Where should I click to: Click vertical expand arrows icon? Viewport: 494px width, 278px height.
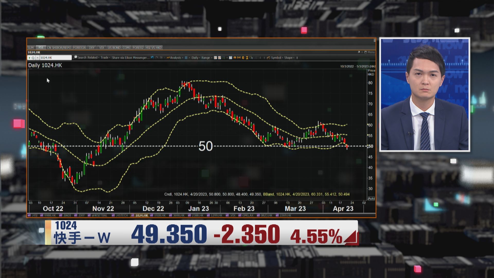click(x=243, y=58)
